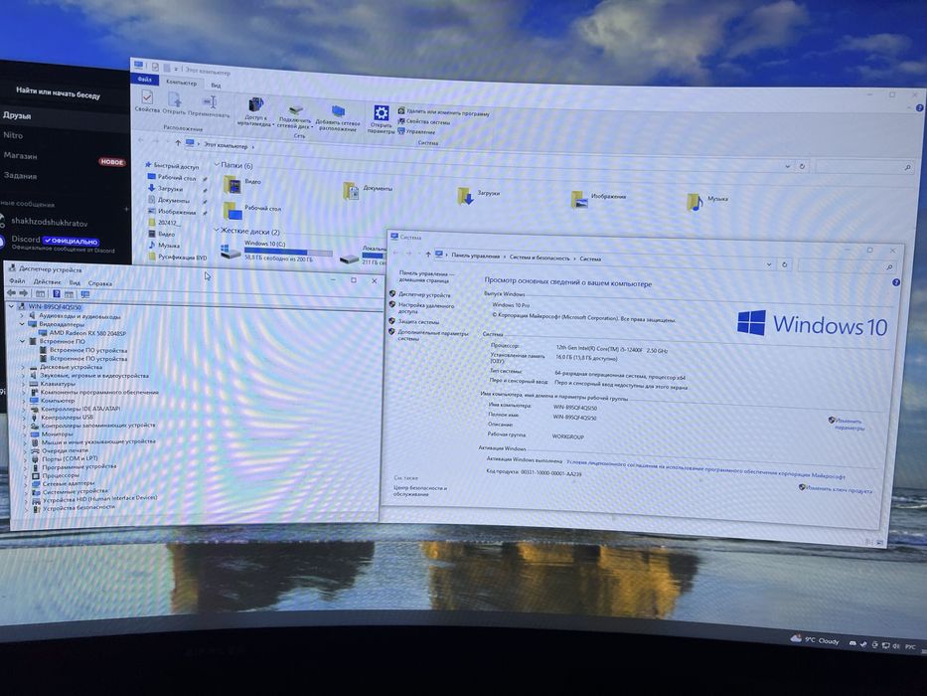Screen dimensions: 927x696
Task: Click Управление in Explorer ribbon
Action: coord(416,131)
